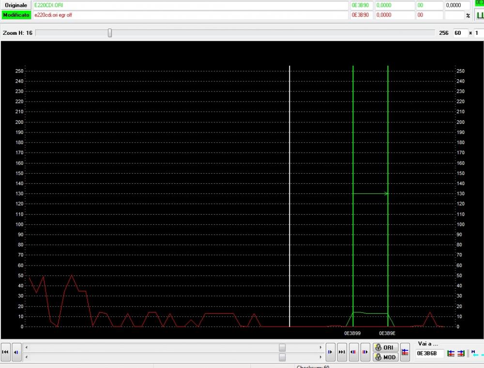This screenshot has width=484, height=368.
Task: Click the green 0E3B90 original address field
Action: coord(362,5)
